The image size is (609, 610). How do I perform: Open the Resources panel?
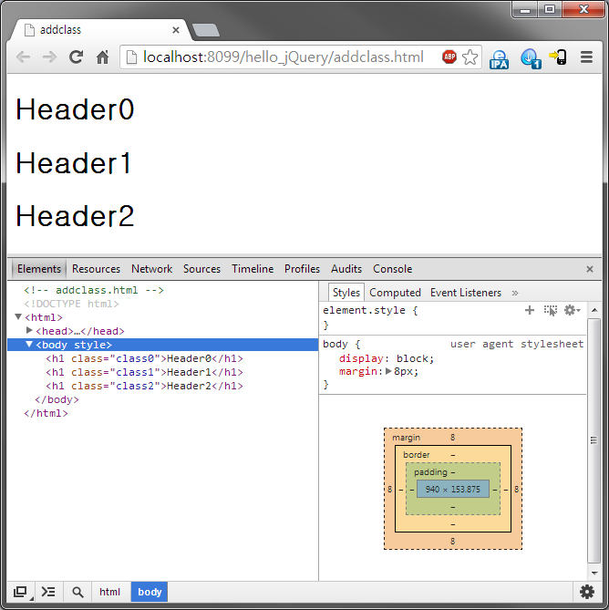pyautogui.click(x=96, y=269)
